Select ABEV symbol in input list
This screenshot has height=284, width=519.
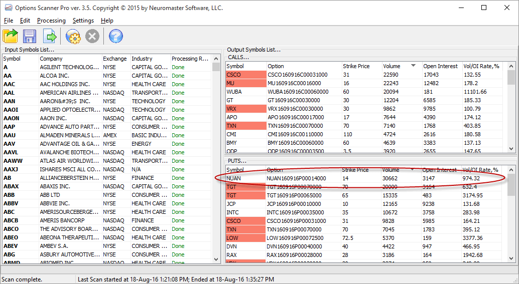click(x=11, y=246)
